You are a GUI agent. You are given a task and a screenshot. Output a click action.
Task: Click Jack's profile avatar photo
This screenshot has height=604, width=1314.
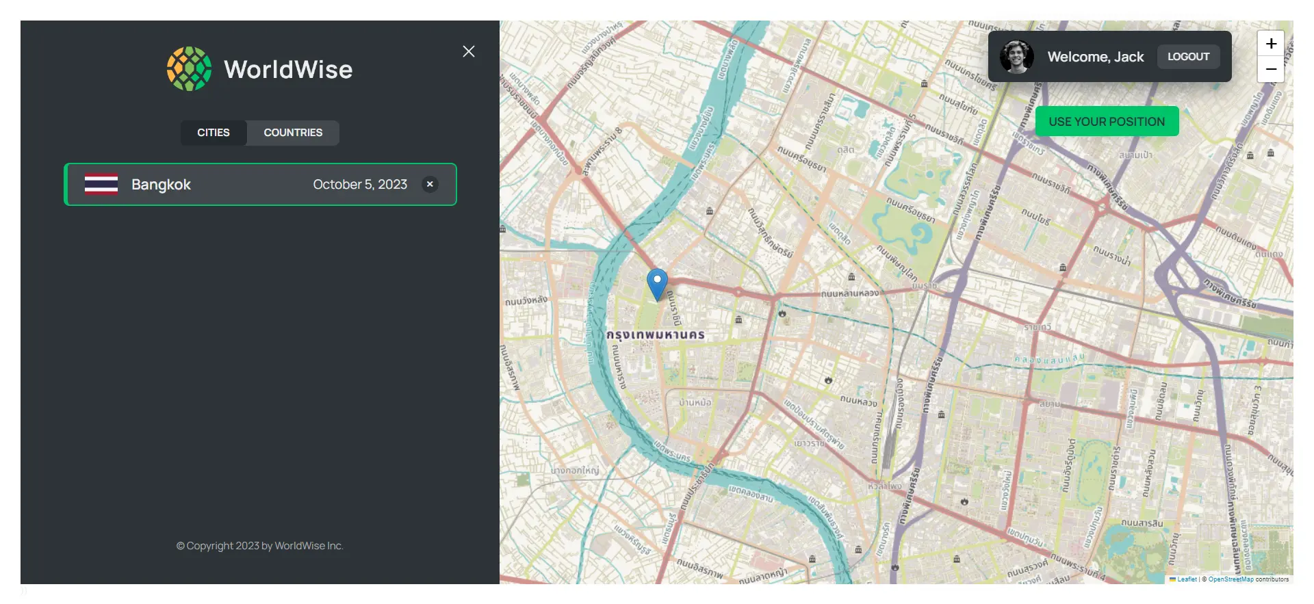pos(1017,57)
